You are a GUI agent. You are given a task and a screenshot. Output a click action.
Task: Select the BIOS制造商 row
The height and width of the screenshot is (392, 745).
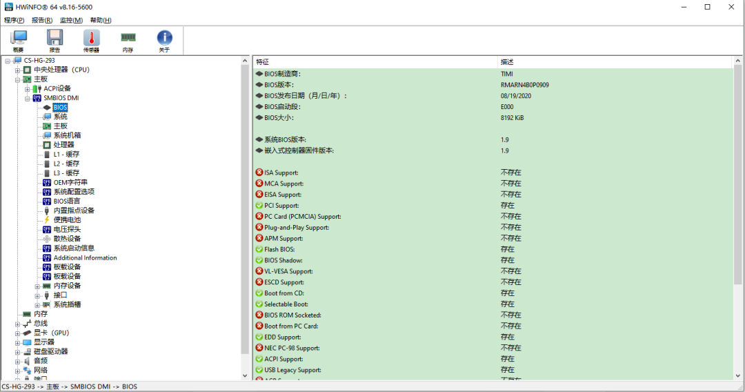click(493, 74)
